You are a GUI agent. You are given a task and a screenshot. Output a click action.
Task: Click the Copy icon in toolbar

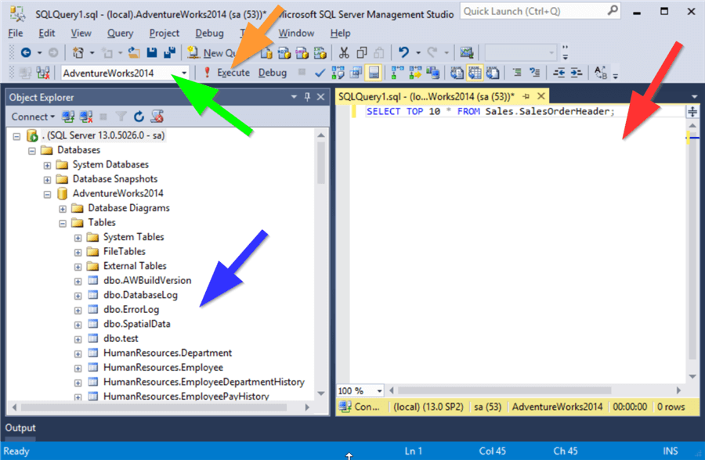click(x=362, y=53)
